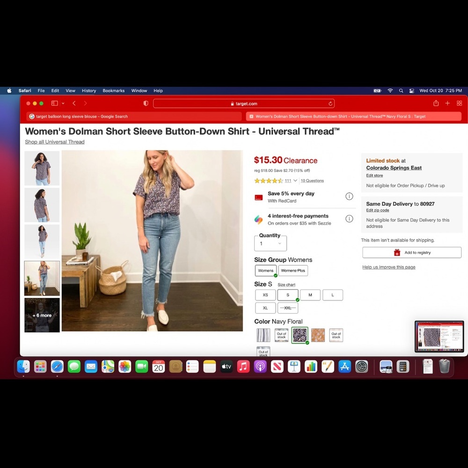Select the Womens Plus size group
Image resolution: width=468 pixels, height=468 pixels.
(x=293, y=271)
